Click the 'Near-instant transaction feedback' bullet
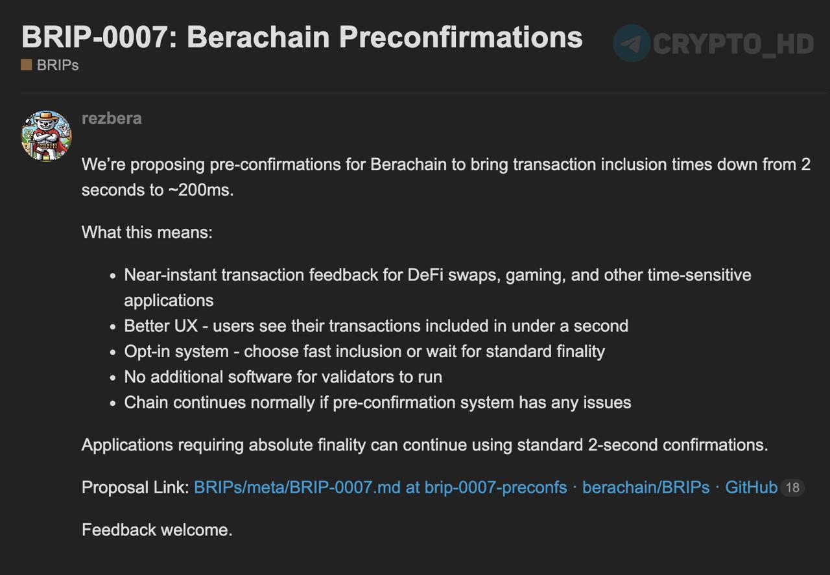 tap(437, 275)
